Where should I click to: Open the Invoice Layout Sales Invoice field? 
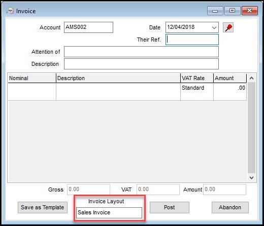coord(109,213)
